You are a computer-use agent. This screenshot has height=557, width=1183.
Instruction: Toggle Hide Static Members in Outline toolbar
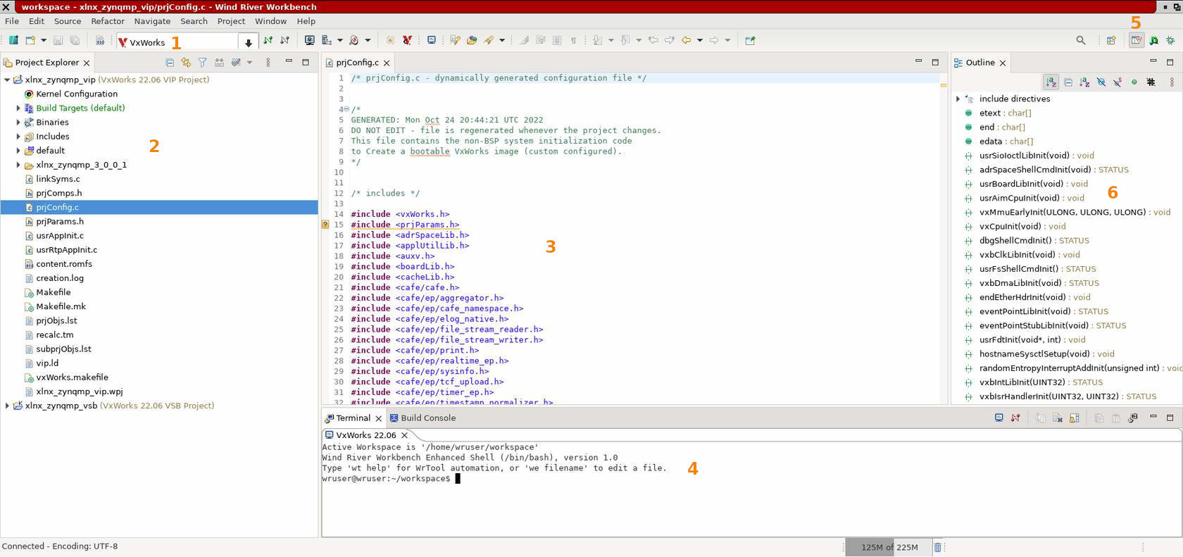tap(1118, 82)
